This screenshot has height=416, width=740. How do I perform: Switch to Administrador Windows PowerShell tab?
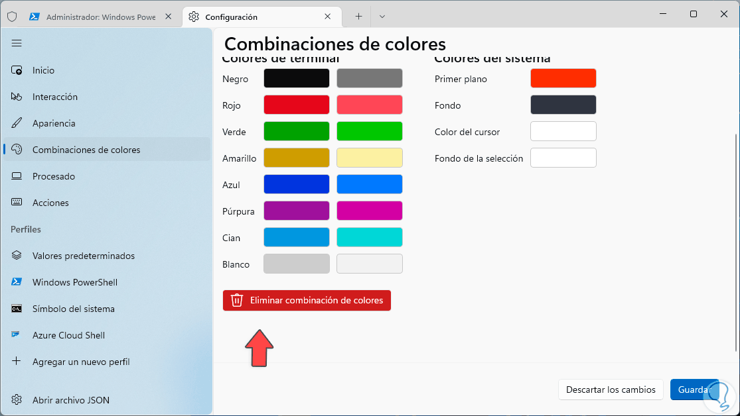pyautogui.click(x=100, y=17)
